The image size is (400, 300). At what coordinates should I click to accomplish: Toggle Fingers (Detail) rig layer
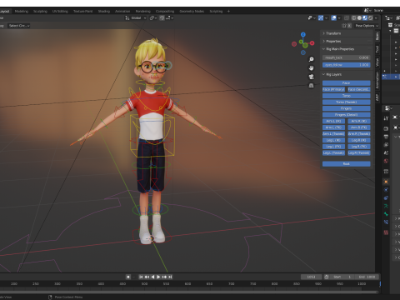tap(347, 115)
